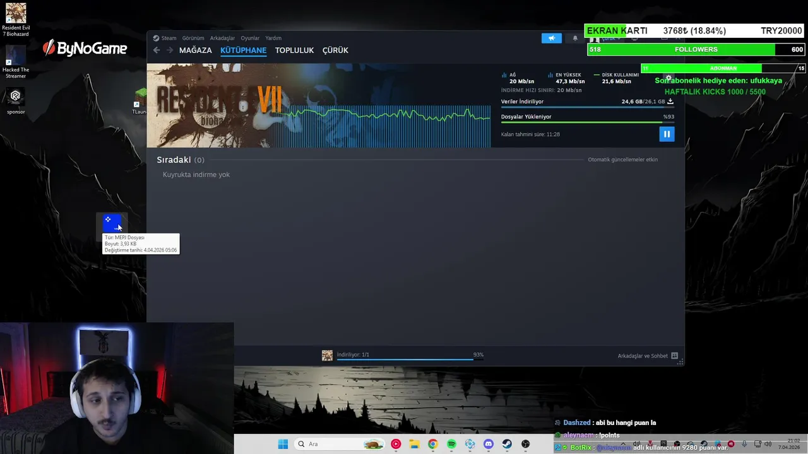808x454 pixels.
Task: Open File Explorer from the taskbar
Action: click(414, 444)
